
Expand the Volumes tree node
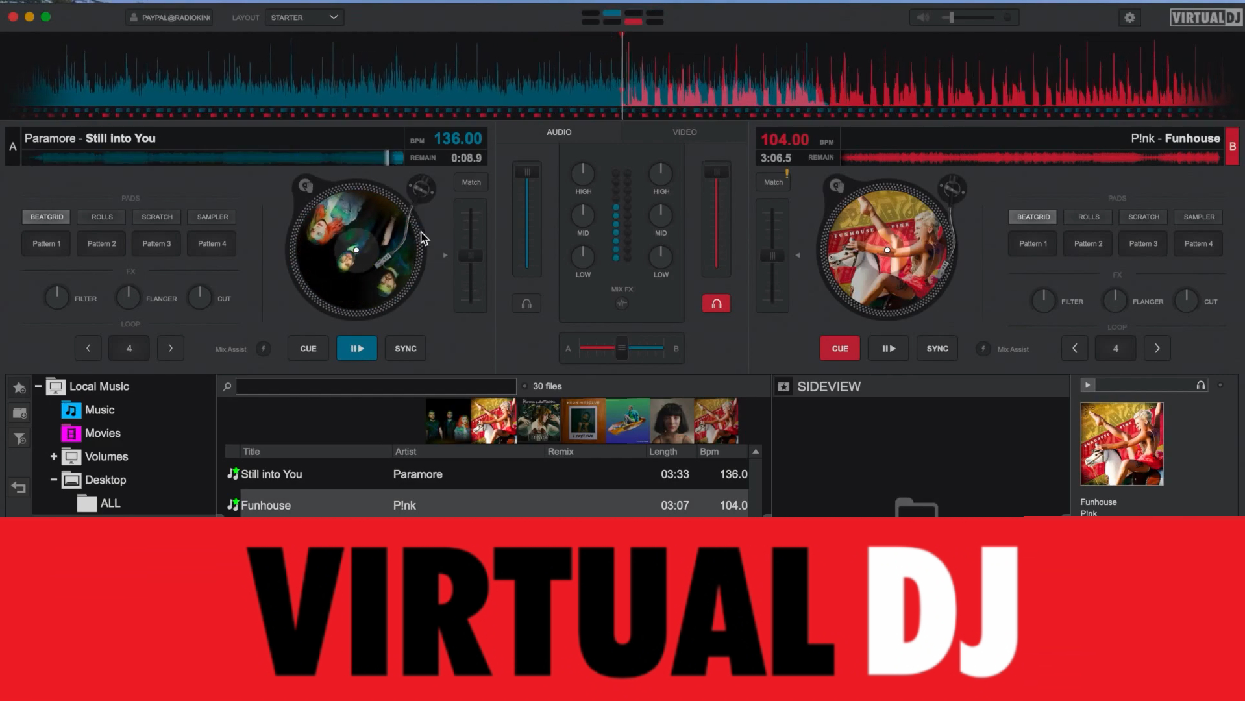(x=54, y=456)
